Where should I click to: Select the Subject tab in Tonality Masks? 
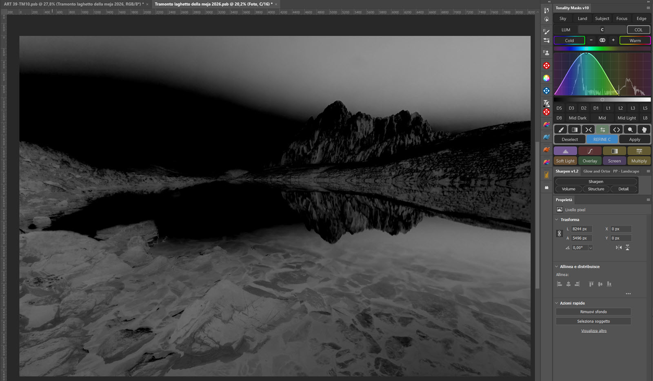[x=602, y=18]
